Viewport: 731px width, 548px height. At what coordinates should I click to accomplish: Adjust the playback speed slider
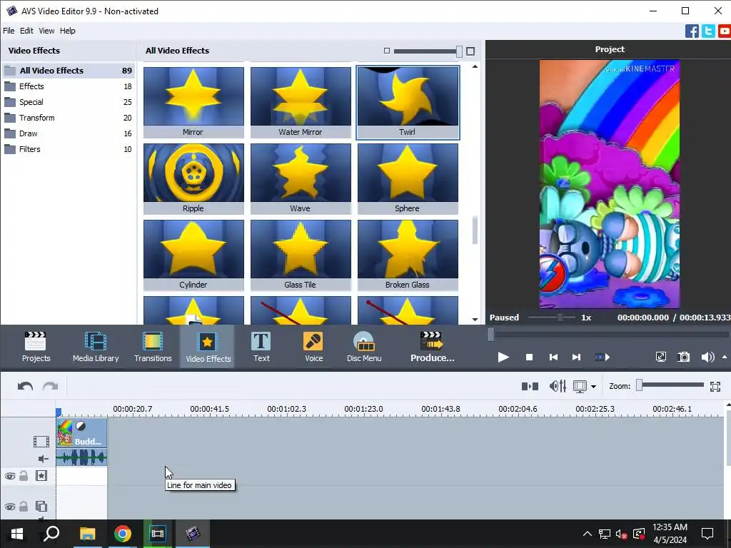[552, 318]
